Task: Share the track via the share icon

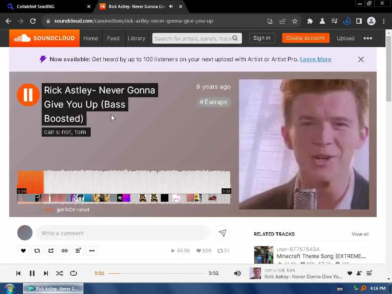Action: coord(51,250)
